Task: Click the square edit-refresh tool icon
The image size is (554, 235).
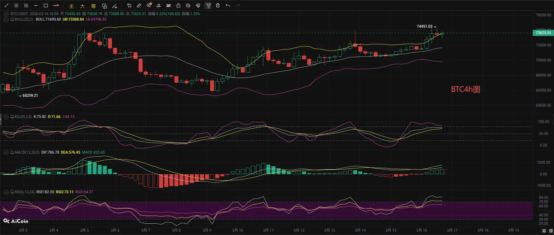Action: tap(105, 6)
